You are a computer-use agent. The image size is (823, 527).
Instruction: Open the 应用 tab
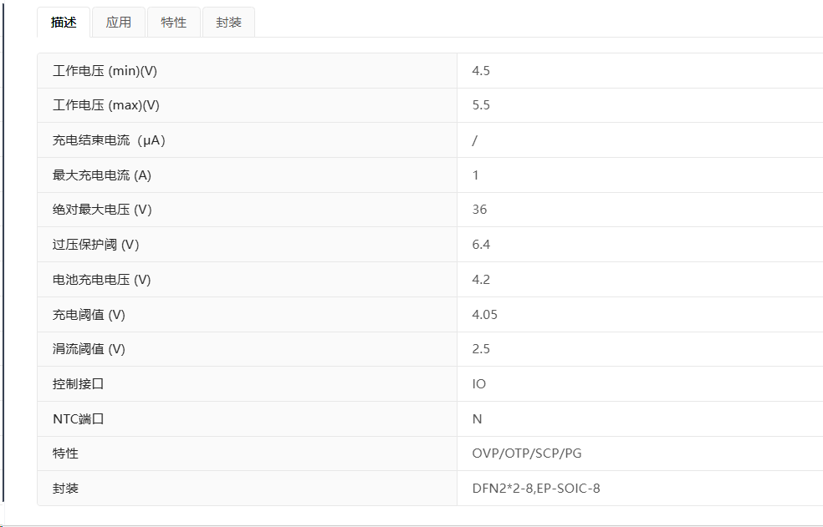pyautogui.click(x=119, y=22)
